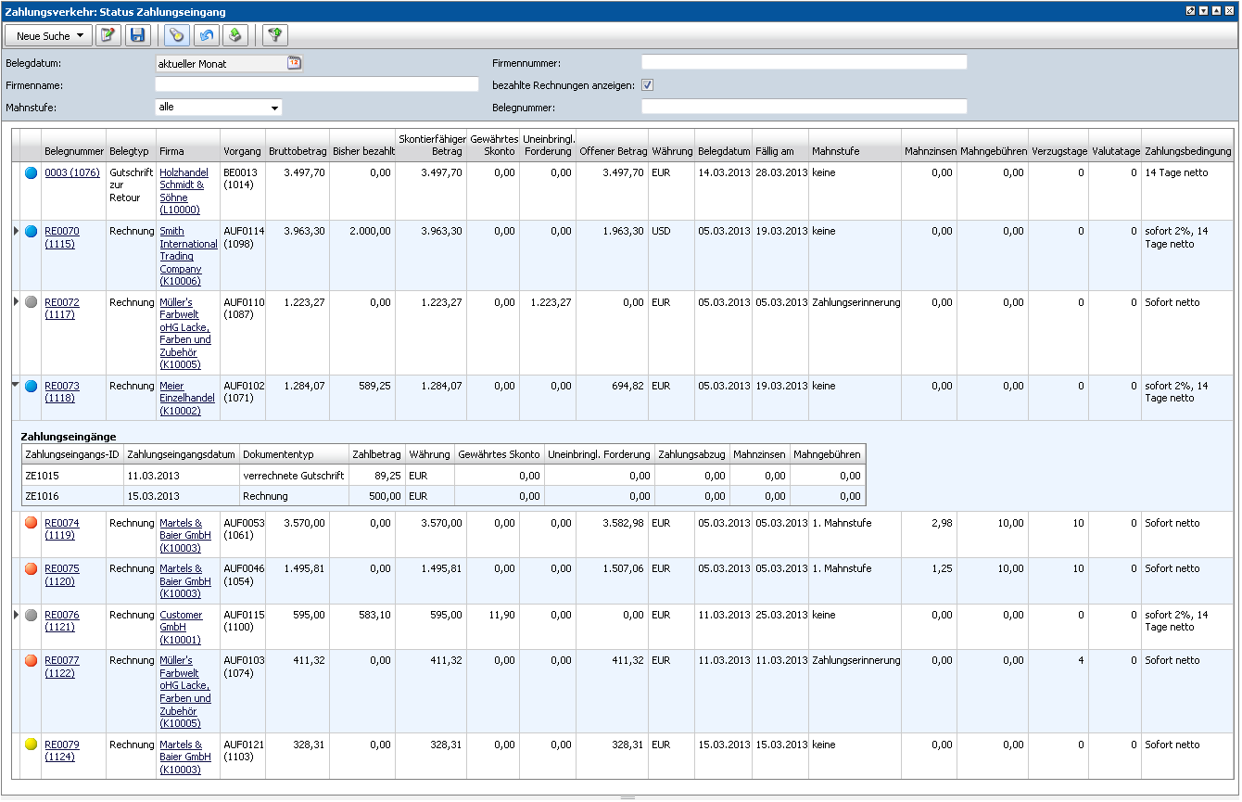Viewport: 1242px width, 802px height.
Task: Click the funnel filter icon in toolbar
Action: click(275, 36)
